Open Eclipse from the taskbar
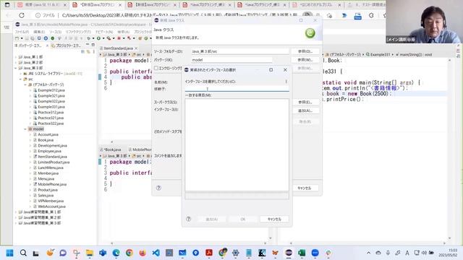This screenshot has width=463, height=260. point(289,253)
